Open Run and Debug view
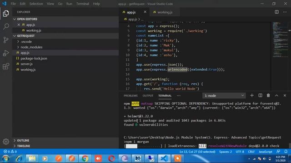This screenshot has height=163, width=291. pos(6,53)
